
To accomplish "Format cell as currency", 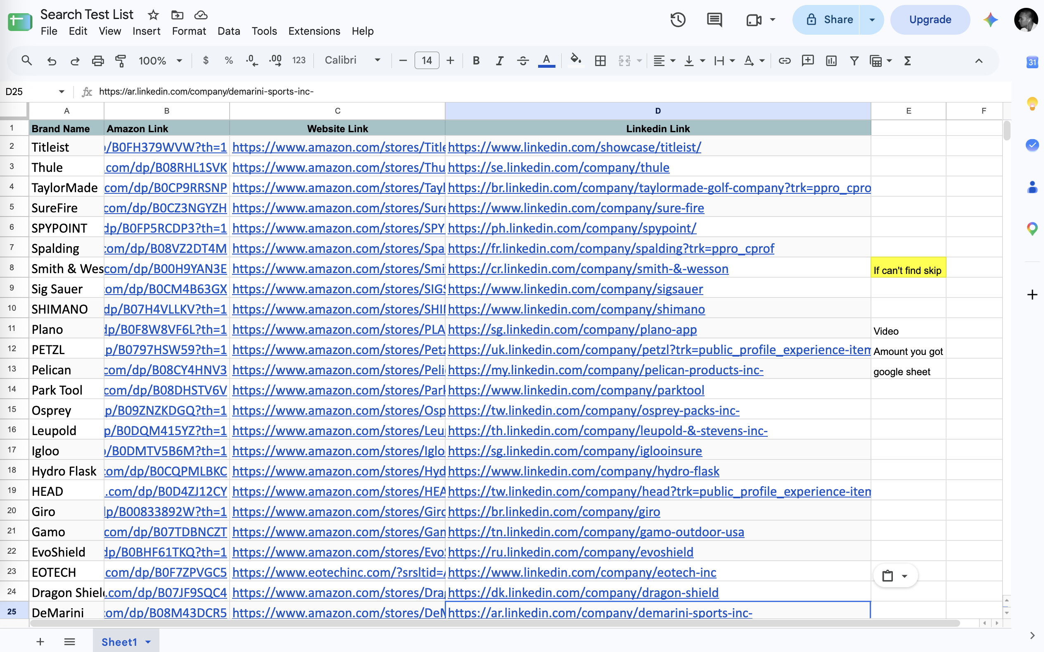I will click(x=206, y=60).
